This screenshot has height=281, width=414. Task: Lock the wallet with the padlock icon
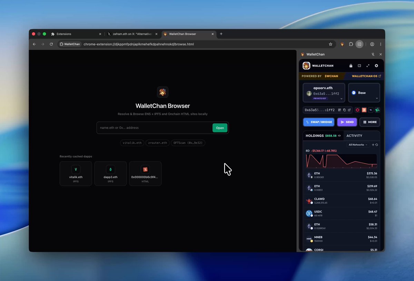pos(351,66)
